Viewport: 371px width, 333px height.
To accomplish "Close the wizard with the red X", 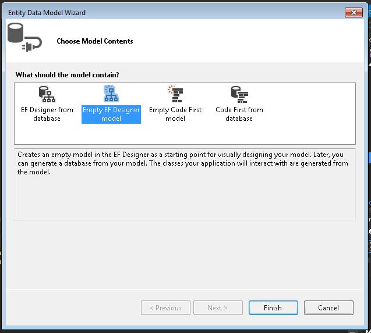I will pyautogui.click(x=354, y=12).
